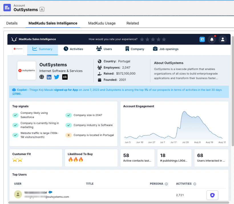View the Job openings tab
Image resolution: width=234 pixels, height=204 pixels.
(x=166, y=49)
